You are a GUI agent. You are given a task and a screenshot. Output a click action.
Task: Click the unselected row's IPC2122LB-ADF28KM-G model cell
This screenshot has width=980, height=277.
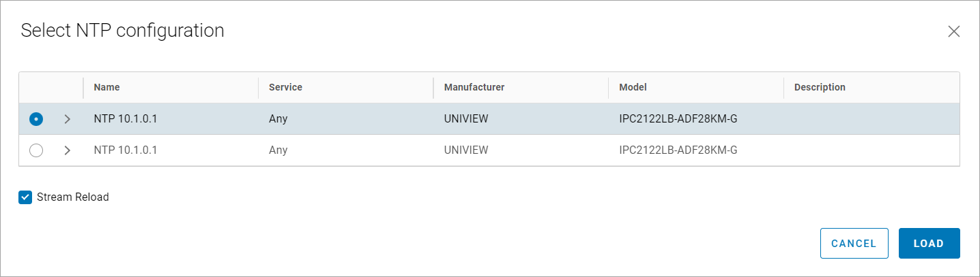(x=678, y=150)
